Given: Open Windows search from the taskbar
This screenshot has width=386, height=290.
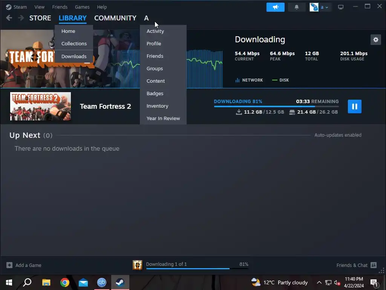Looking at the screenshot, I should coord(27,282).
